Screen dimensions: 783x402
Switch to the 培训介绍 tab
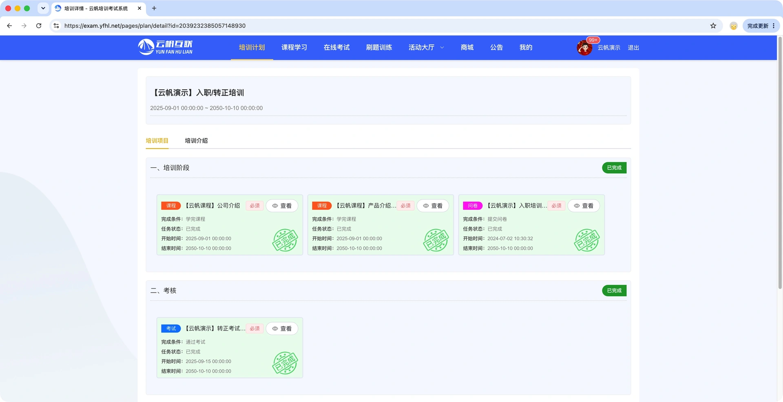pos(196,141)
